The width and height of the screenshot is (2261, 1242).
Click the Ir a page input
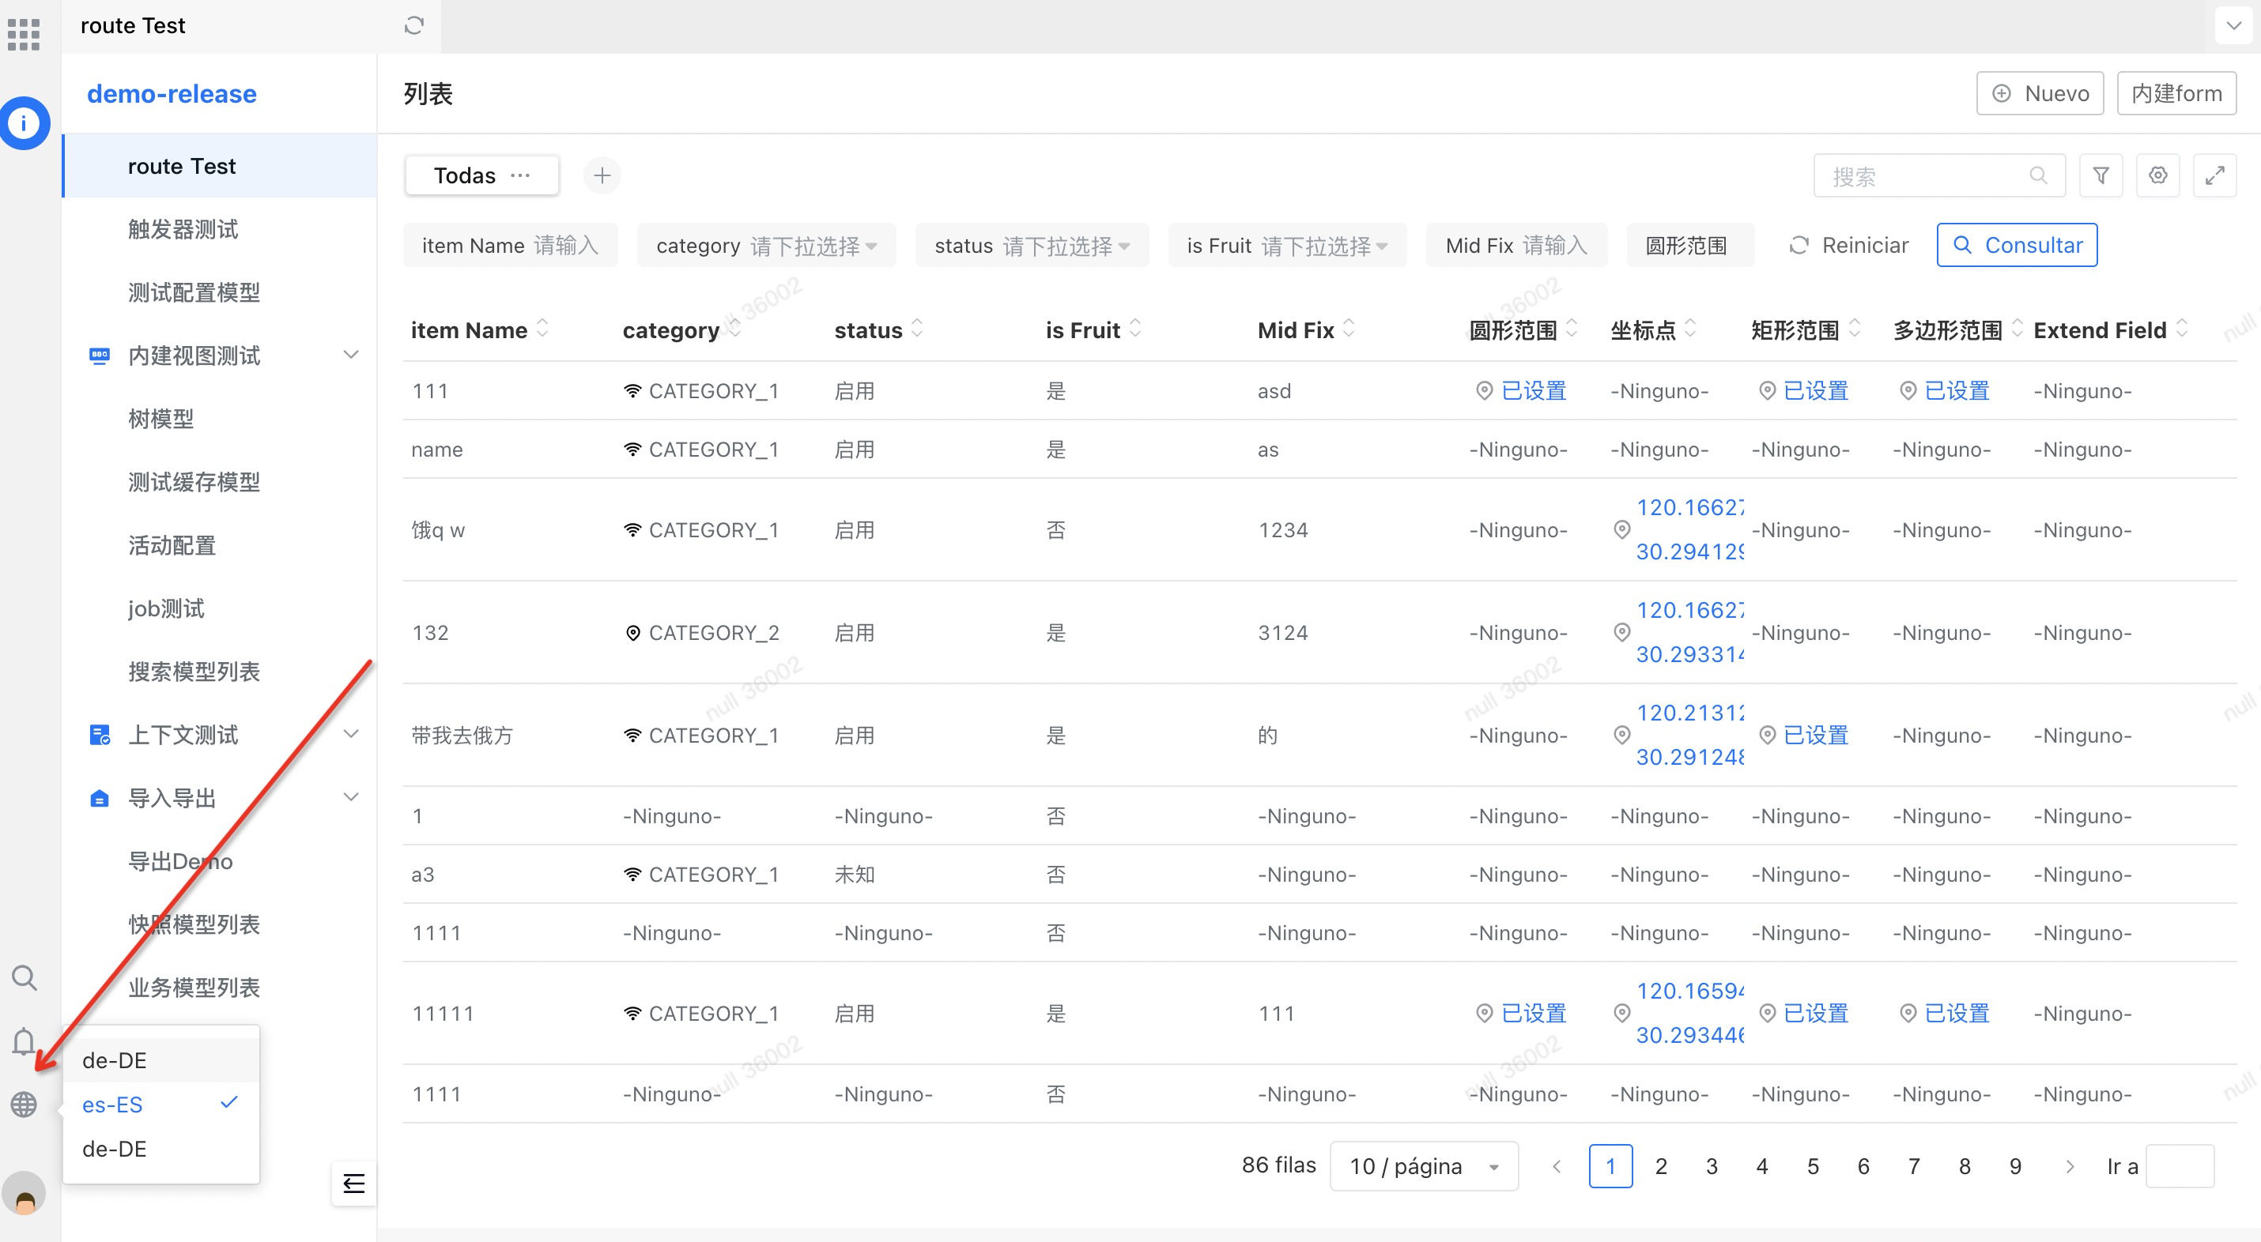pos(2180,1165)
